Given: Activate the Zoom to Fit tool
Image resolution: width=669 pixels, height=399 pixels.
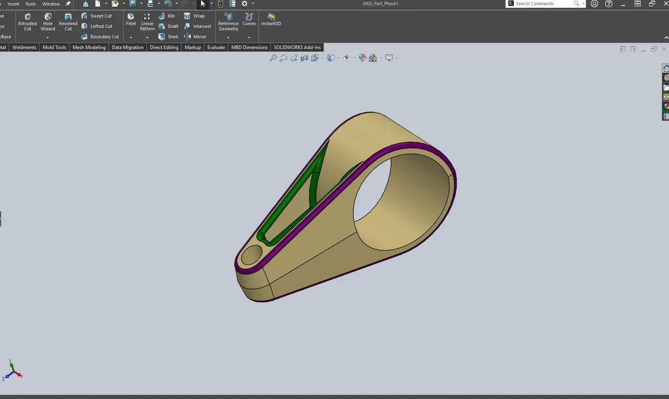Looking at the screenshot, I should click(x=273, y=58).
